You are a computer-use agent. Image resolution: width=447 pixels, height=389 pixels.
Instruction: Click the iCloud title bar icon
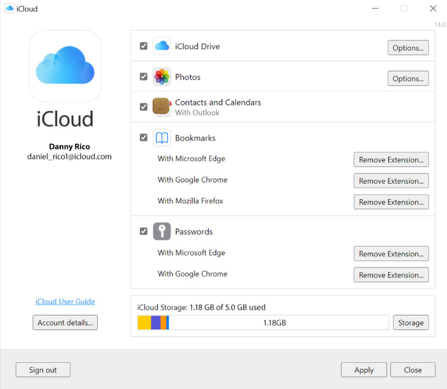click(8, 9)
